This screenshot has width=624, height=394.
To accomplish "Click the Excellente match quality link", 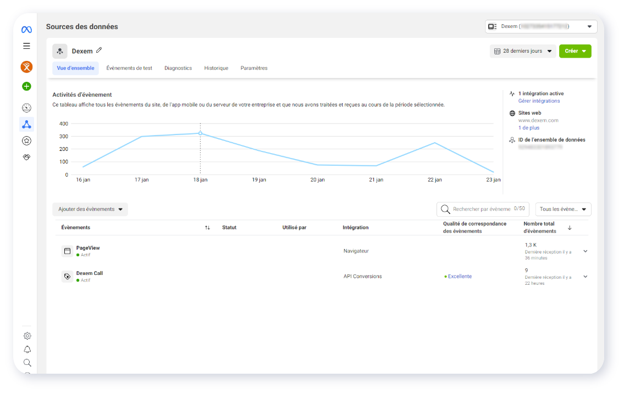I will [x=460, y=277].
